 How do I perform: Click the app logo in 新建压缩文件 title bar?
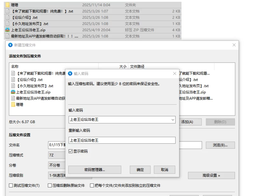coord(10,45)
